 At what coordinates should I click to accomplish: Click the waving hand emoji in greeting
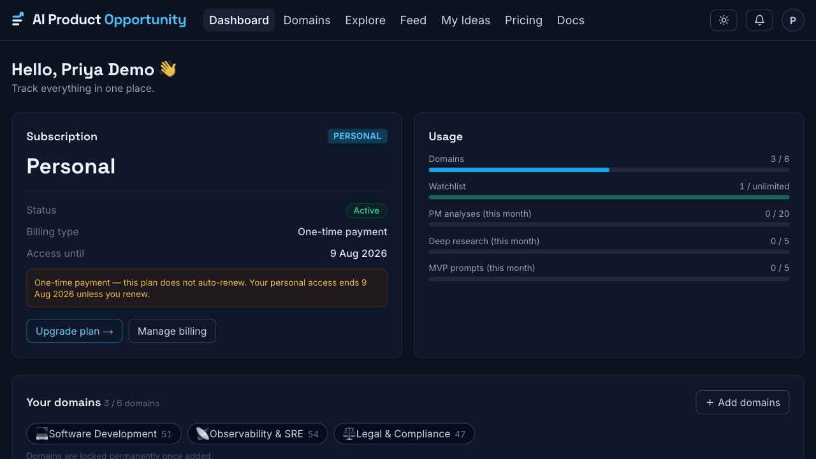168,69
